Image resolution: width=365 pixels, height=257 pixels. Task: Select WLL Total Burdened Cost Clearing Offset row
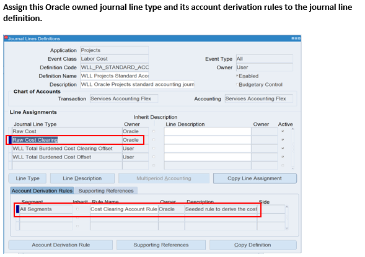[x=67, y=149]
